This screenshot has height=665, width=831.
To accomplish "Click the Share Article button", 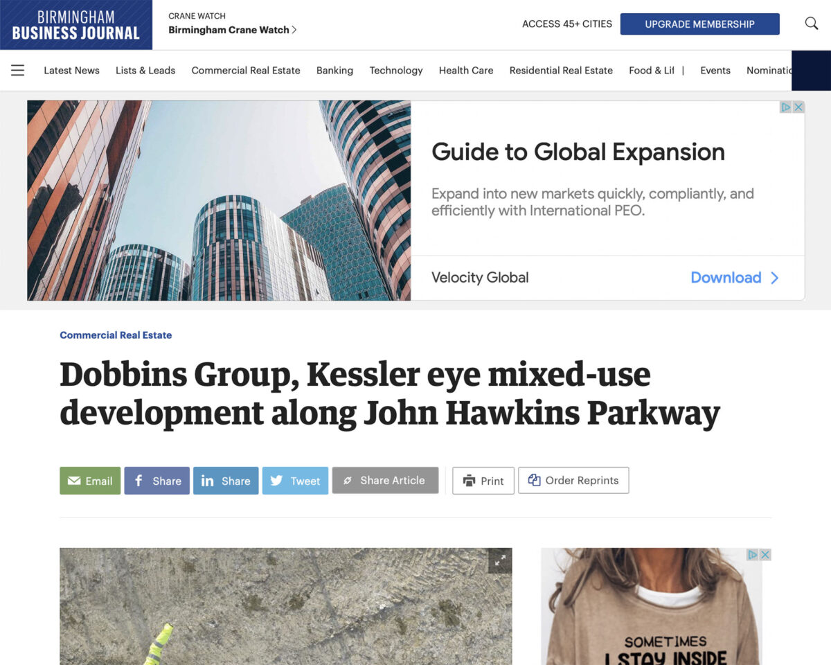I will point(385,480).
